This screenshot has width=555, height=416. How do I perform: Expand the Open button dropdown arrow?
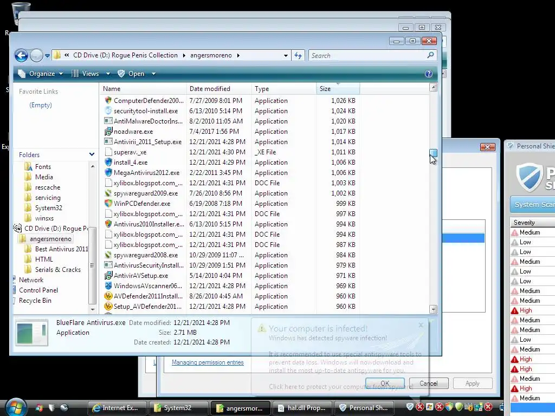pyautogui.click(x=153, y=74)
